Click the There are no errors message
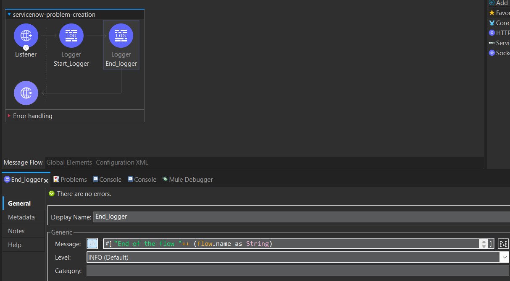The image size is (510, 281). [84, 194]
